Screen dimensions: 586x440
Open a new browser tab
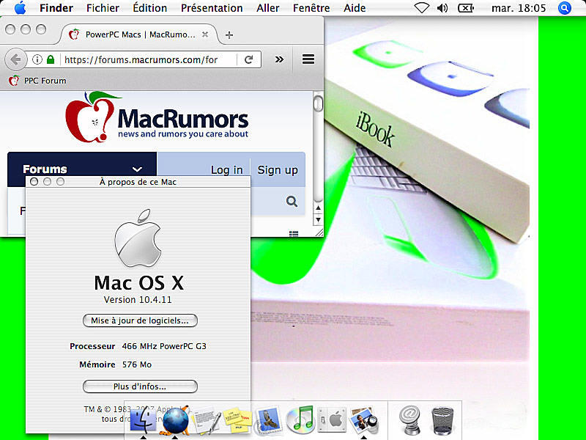click(229, 34)
